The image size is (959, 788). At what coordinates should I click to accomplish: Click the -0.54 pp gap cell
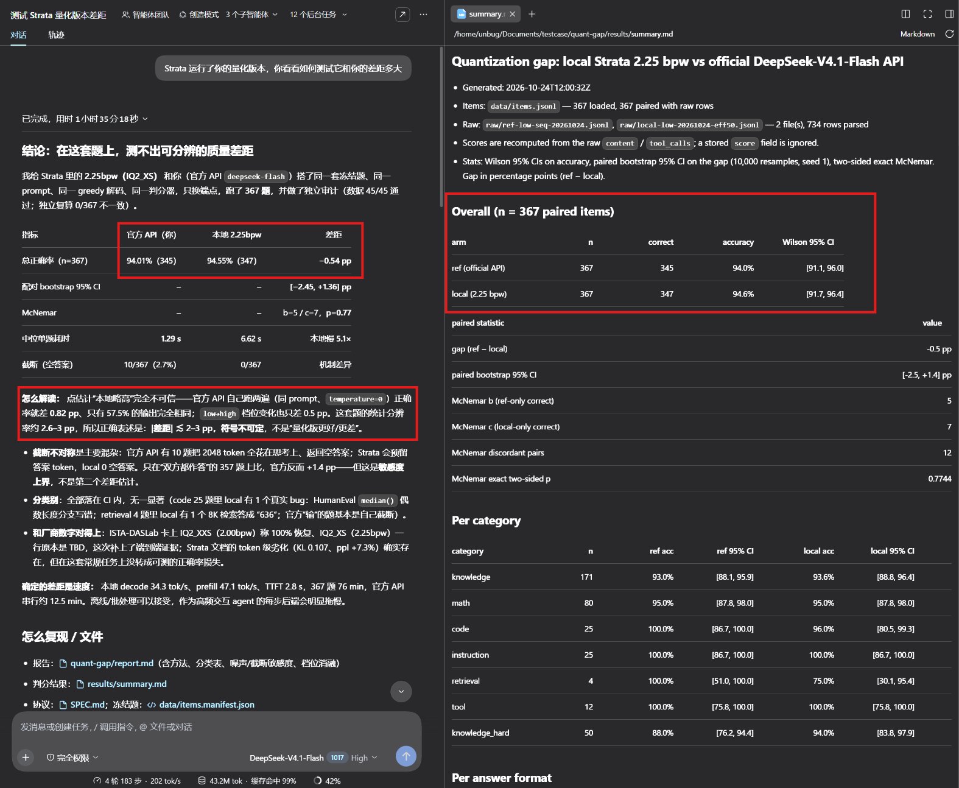pyautogui.click(x=335, y=261)
